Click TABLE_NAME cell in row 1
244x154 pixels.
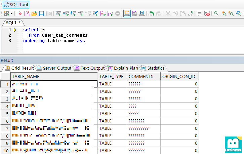54,84
